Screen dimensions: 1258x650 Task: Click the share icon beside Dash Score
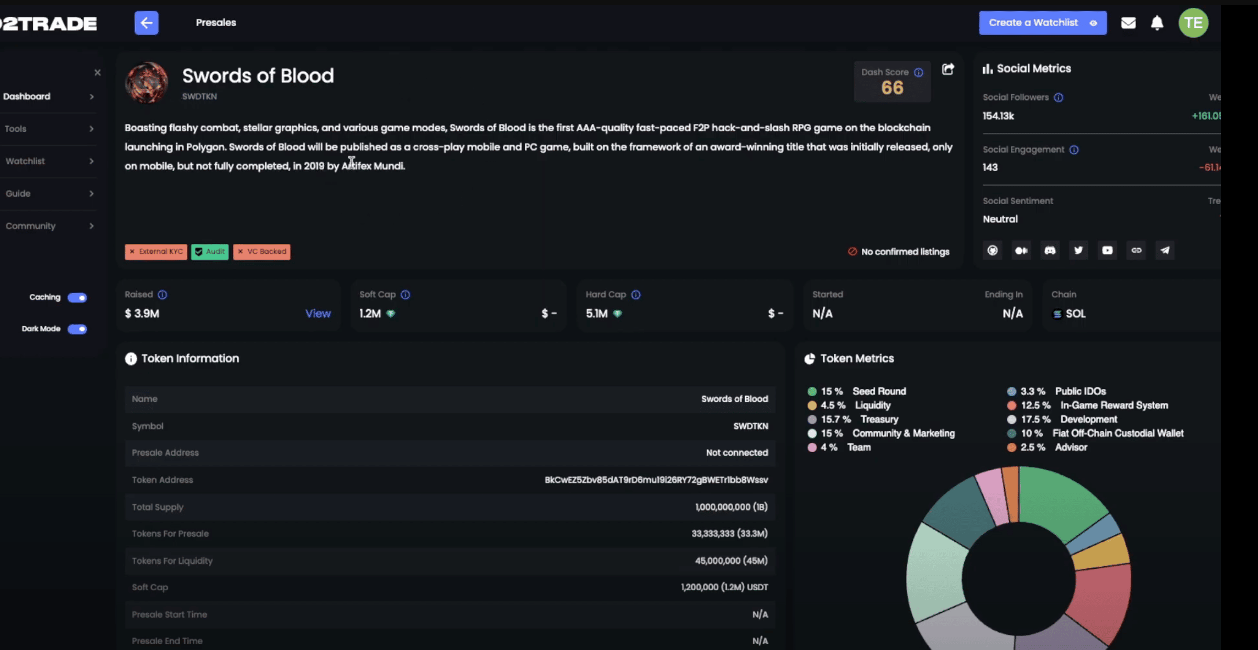(x=948, y=69)
